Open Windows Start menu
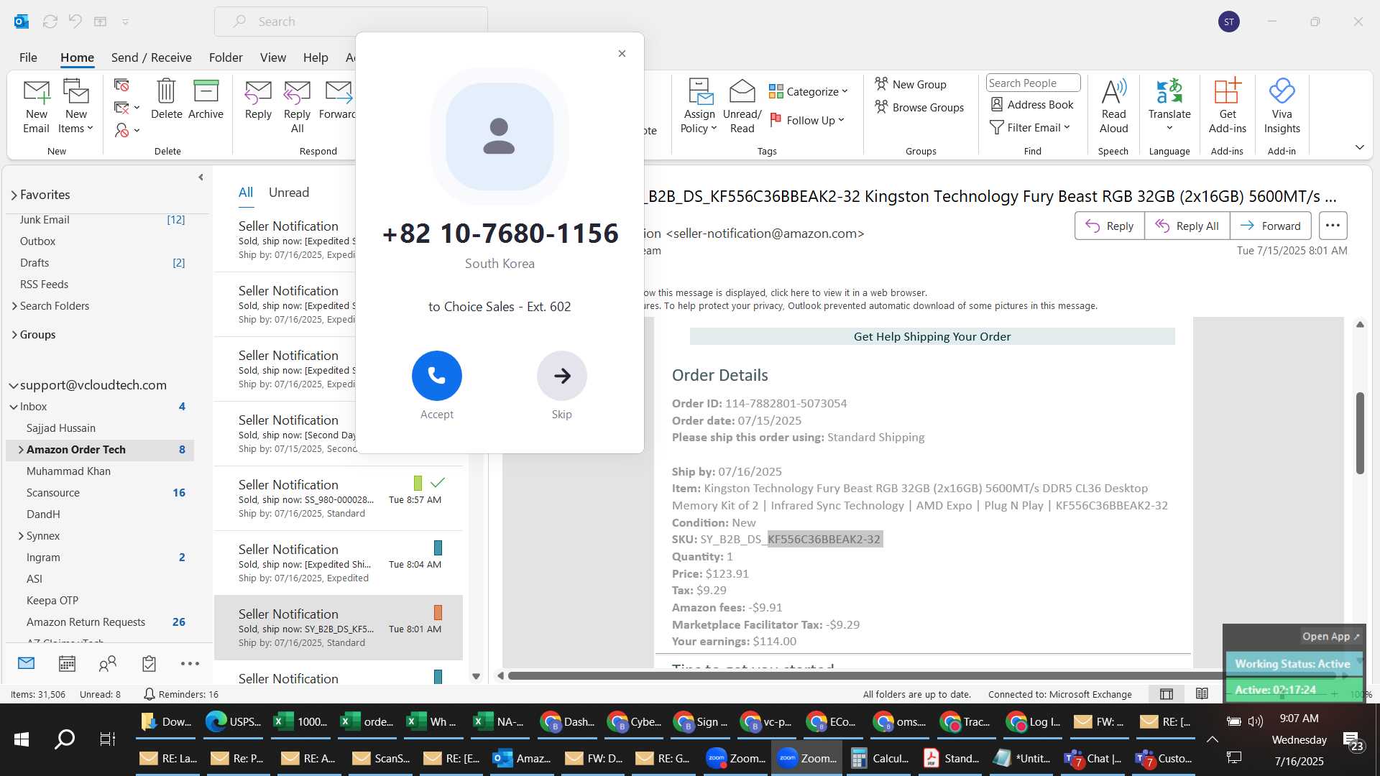 pos(22,739)
